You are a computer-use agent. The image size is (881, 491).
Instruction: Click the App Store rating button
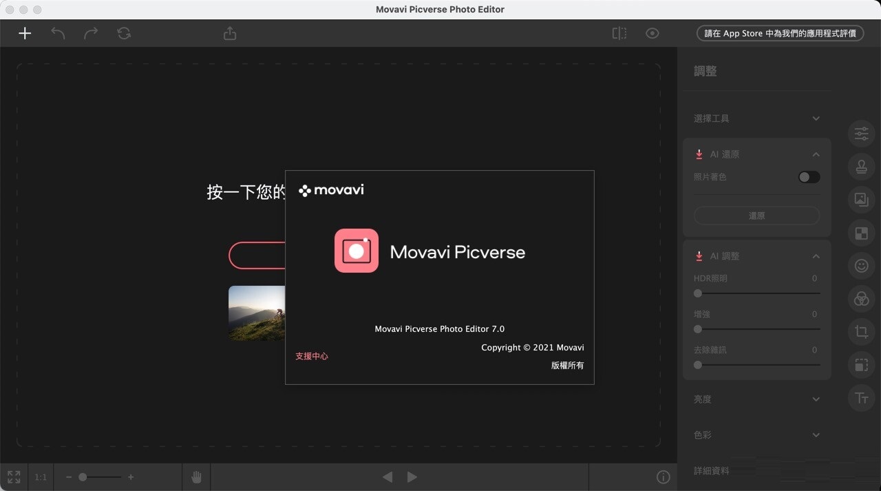click(x=780, y=33)
